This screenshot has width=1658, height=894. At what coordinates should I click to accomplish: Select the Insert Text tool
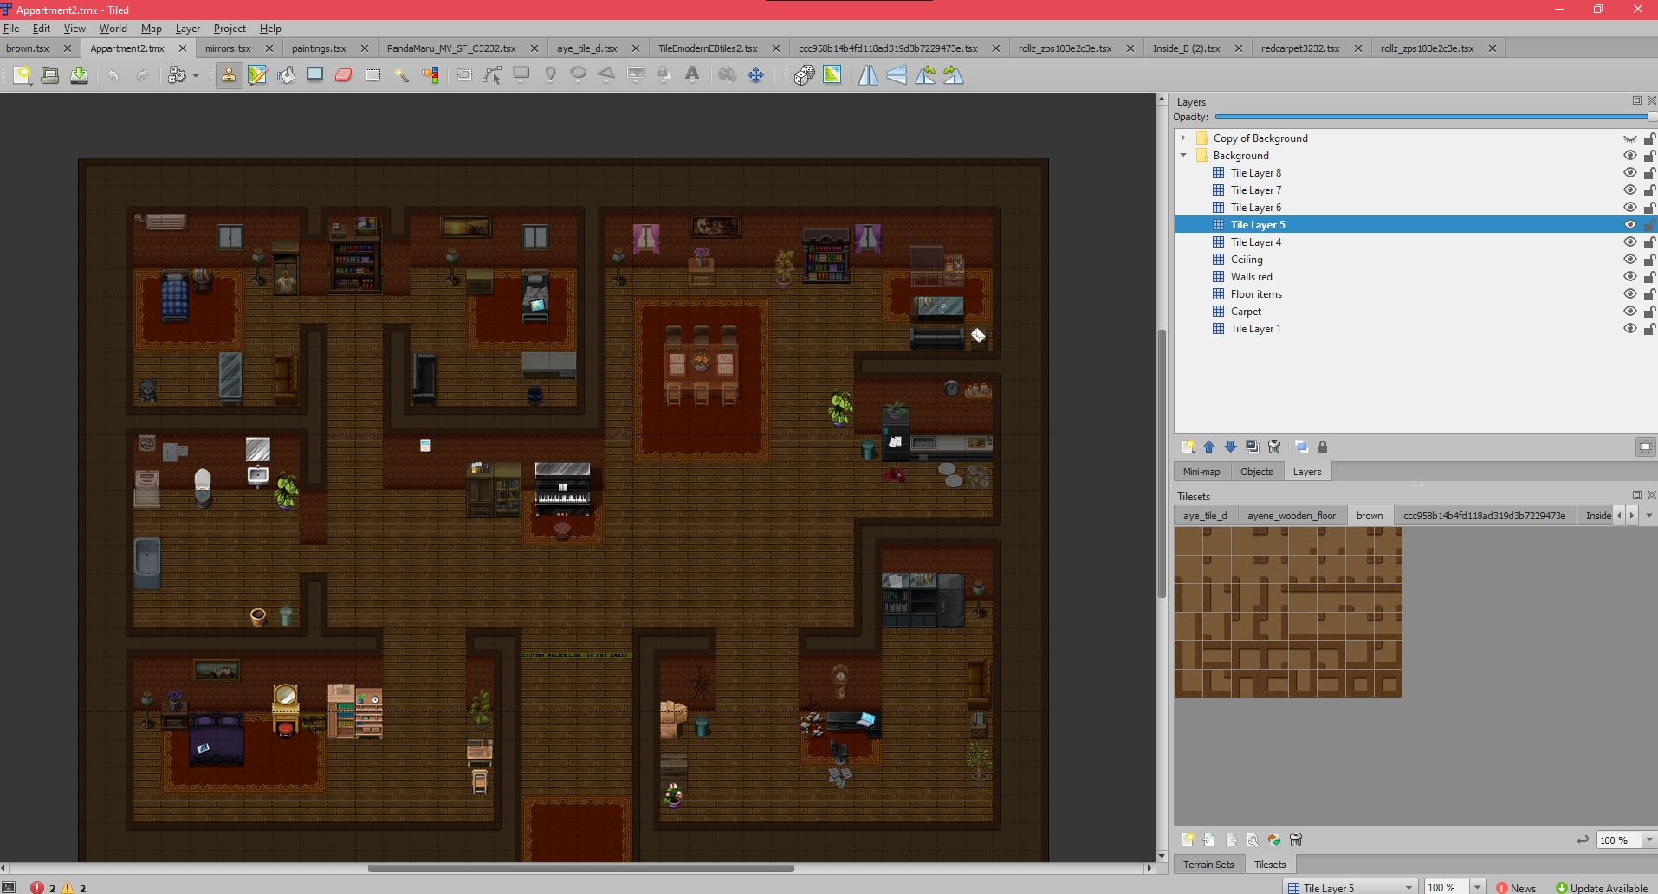[691, 75]
